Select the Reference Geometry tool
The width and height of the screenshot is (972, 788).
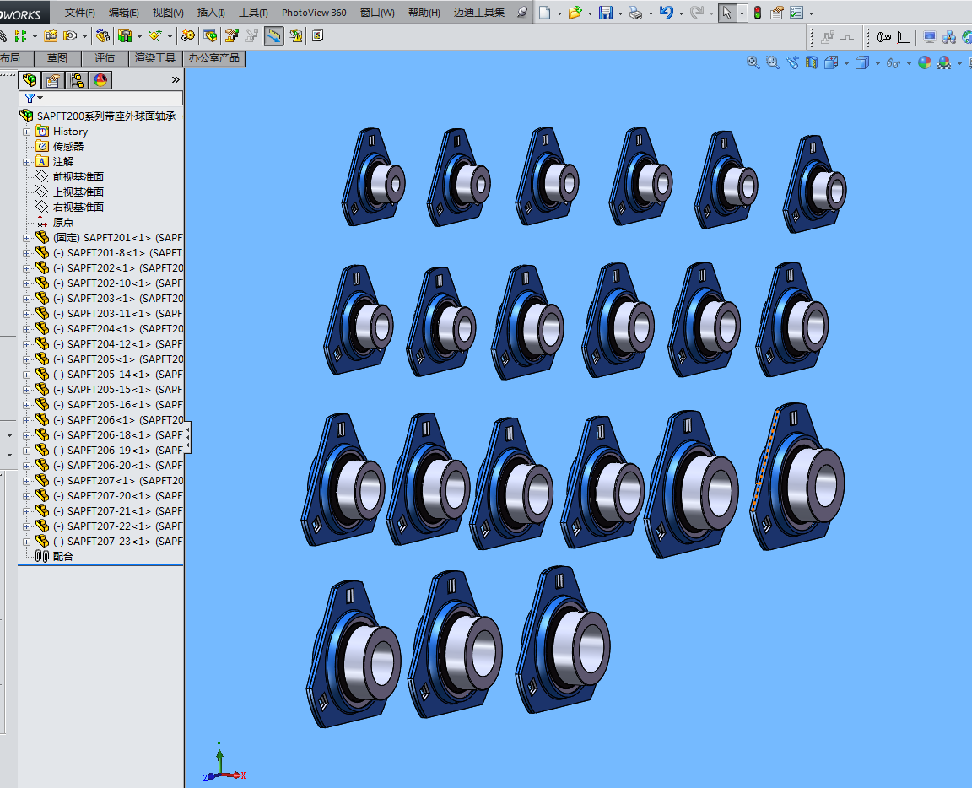(155, 36)
